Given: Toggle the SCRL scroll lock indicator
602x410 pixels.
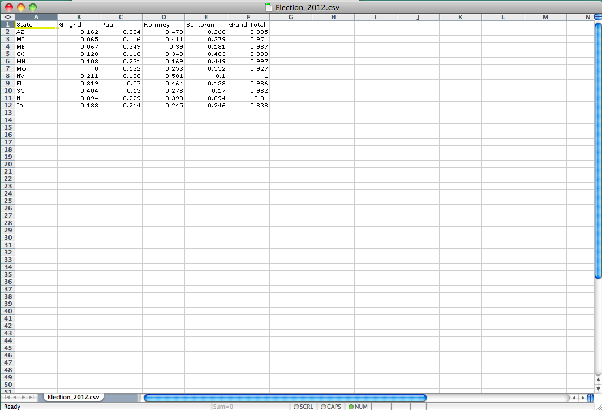Looking at the screenshot, I should click(x=303, y=406).
